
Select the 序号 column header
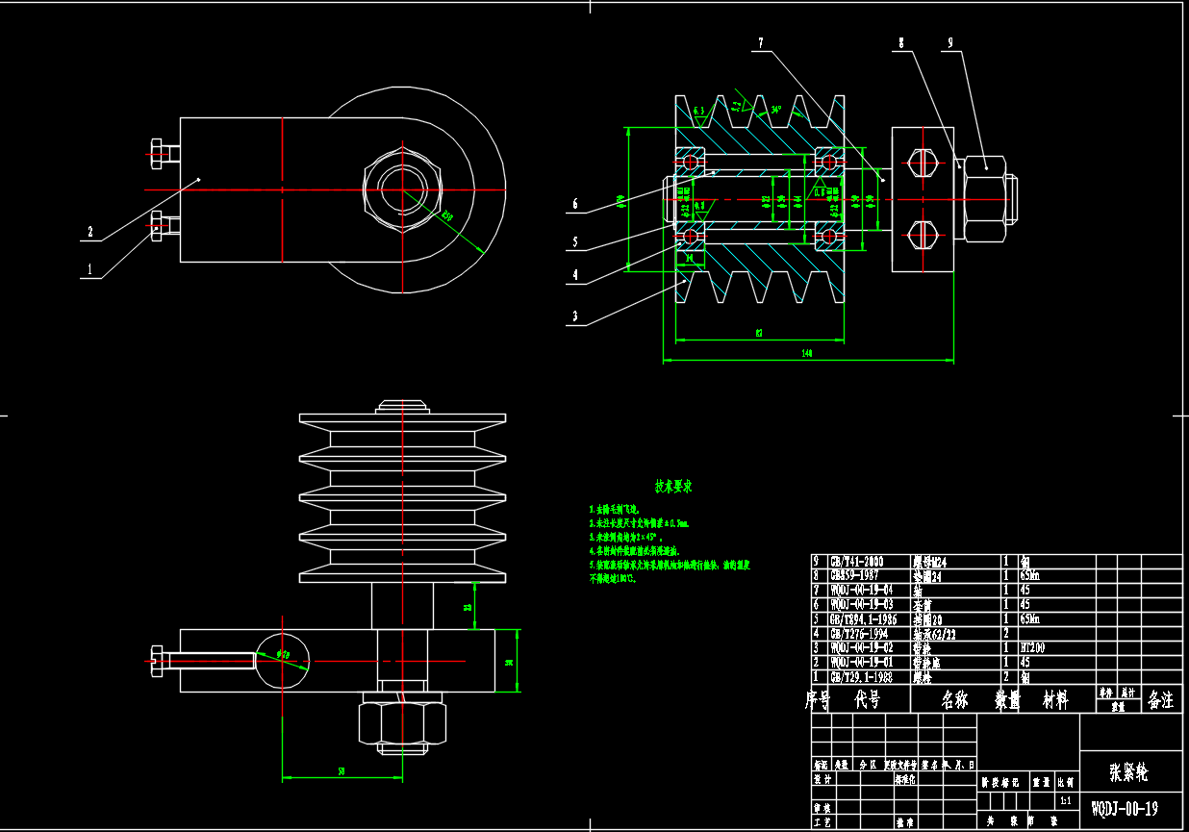pos(818,699)
